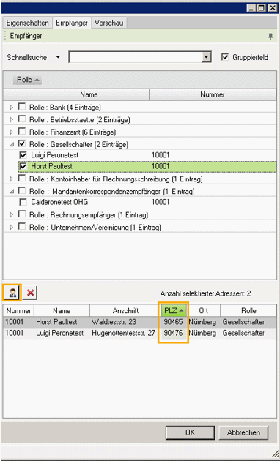
Task: Expand the Unternehmen/Vereinigung group
Action: pyautogui.click(x=12, y=227)
